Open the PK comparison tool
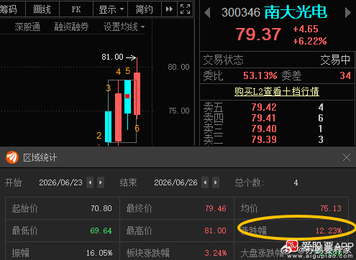The width and height of the screenshot is (356, 260). 76,9
